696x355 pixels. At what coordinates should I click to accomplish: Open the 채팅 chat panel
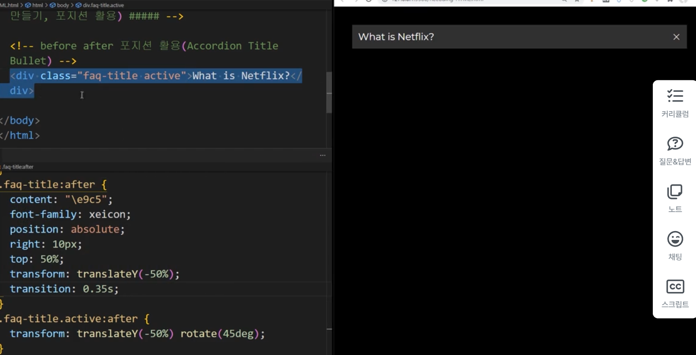(x=675, y=247)
